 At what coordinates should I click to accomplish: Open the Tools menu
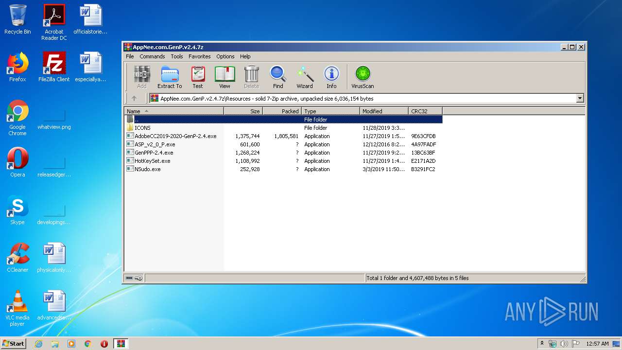point(177,56)
